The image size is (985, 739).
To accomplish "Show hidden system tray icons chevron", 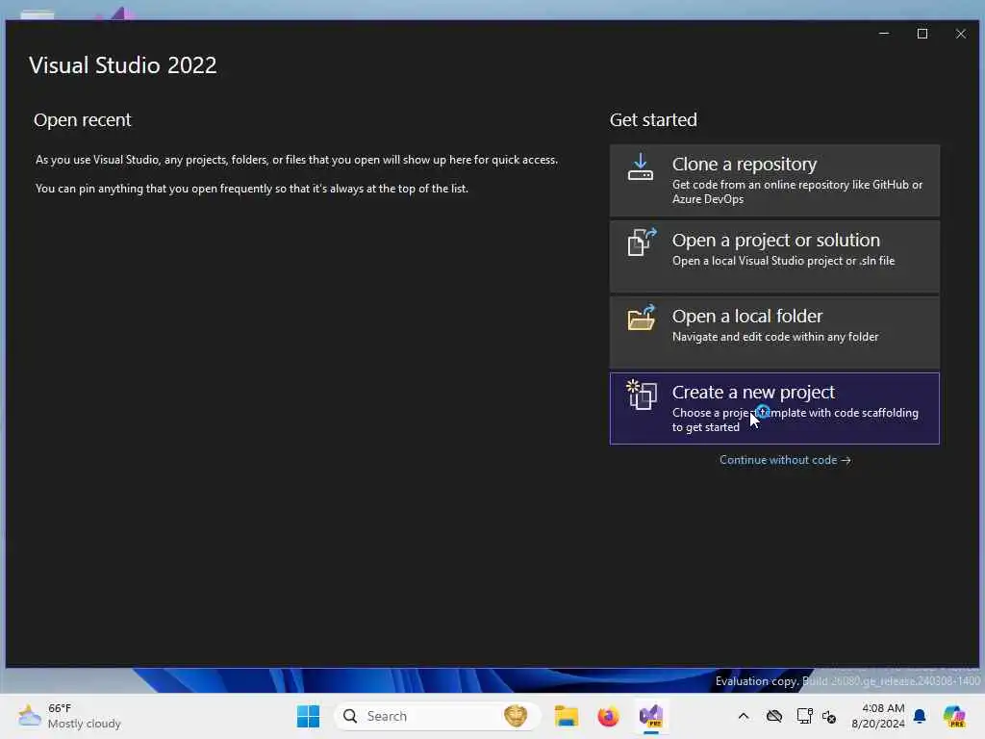I will pyautogui.click(x=744, y=716).
